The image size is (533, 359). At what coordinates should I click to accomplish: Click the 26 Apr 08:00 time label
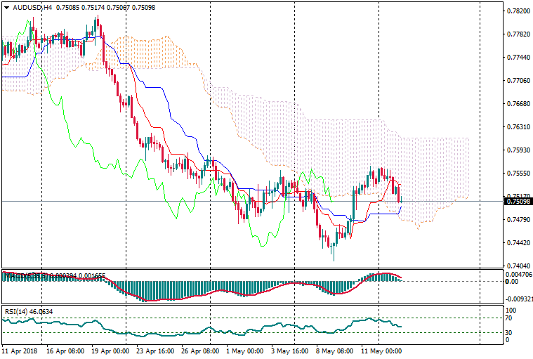tap(202, 349)
